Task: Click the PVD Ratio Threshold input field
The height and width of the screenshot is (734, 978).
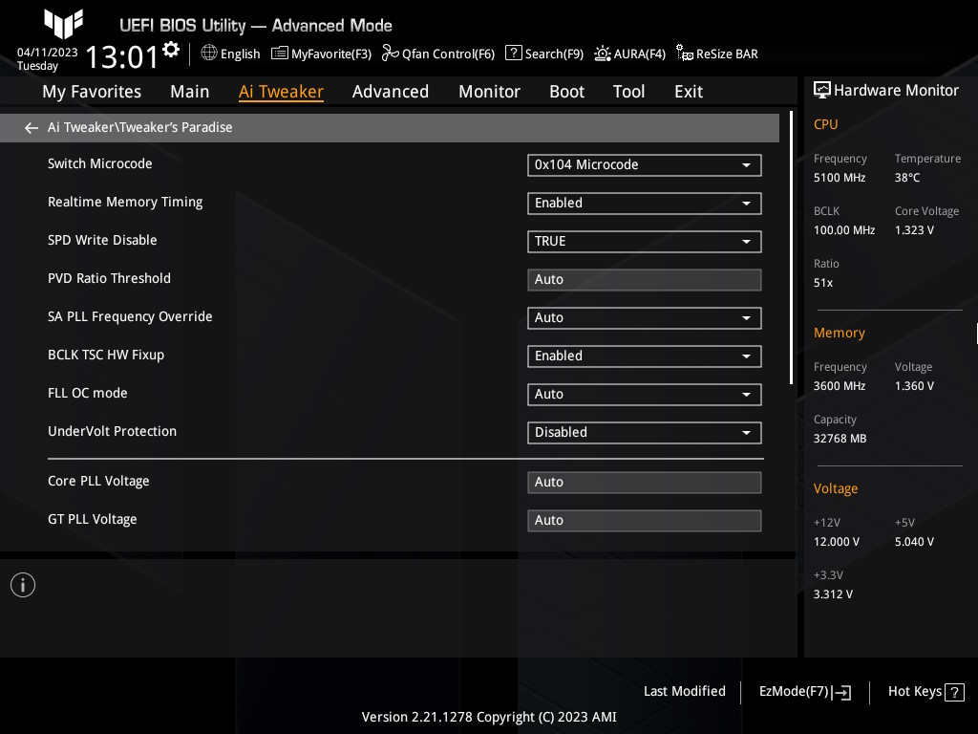Action: click(x=644, y=279)
